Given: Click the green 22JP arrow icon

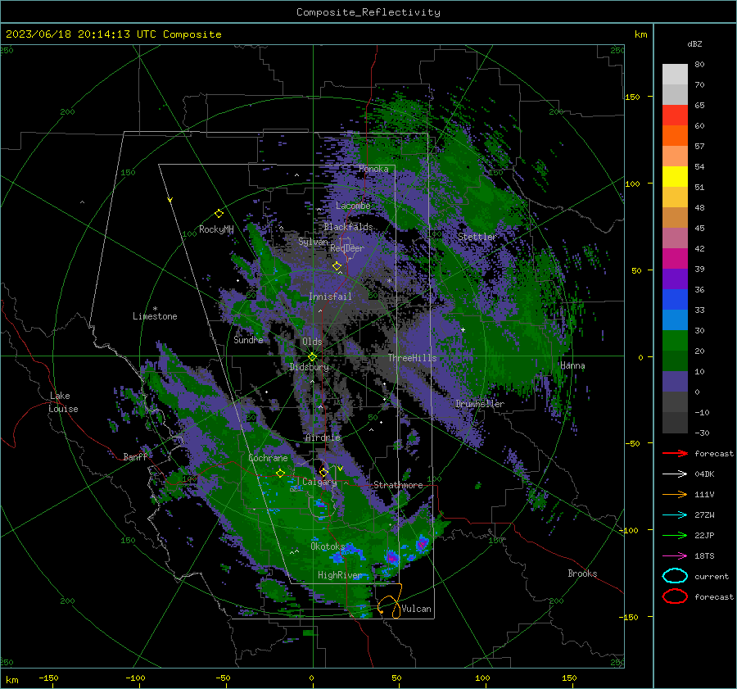Looking at the screenshot, I should click(x=675, y=535).
